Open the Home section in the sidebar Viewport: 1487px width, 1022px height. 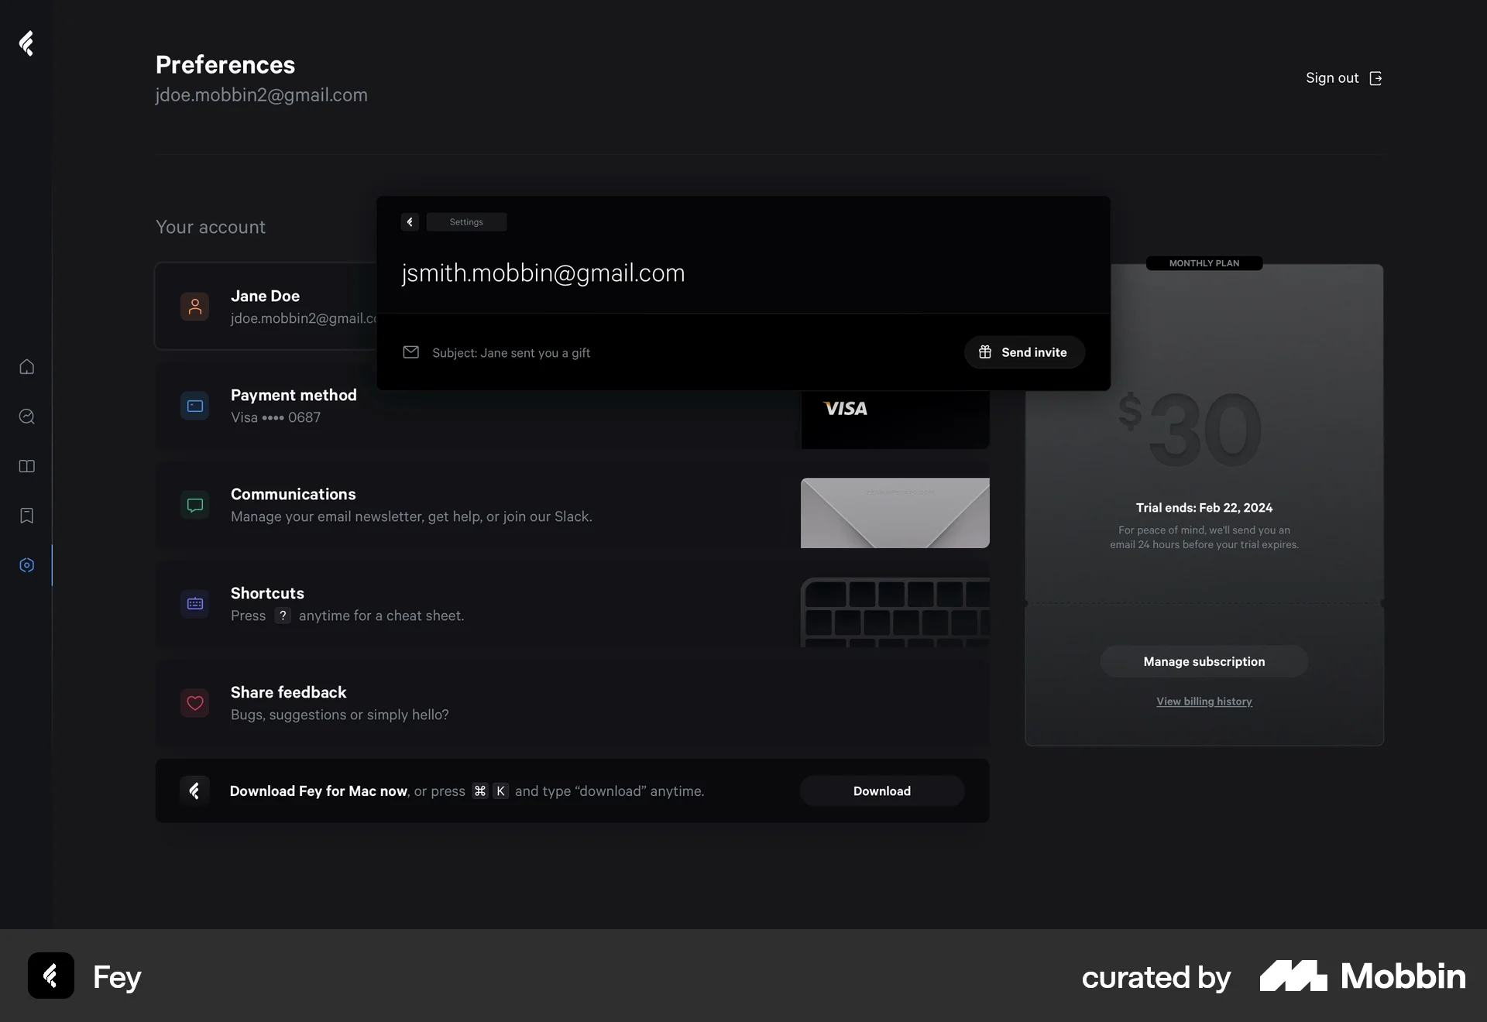(x=26, y=367)
